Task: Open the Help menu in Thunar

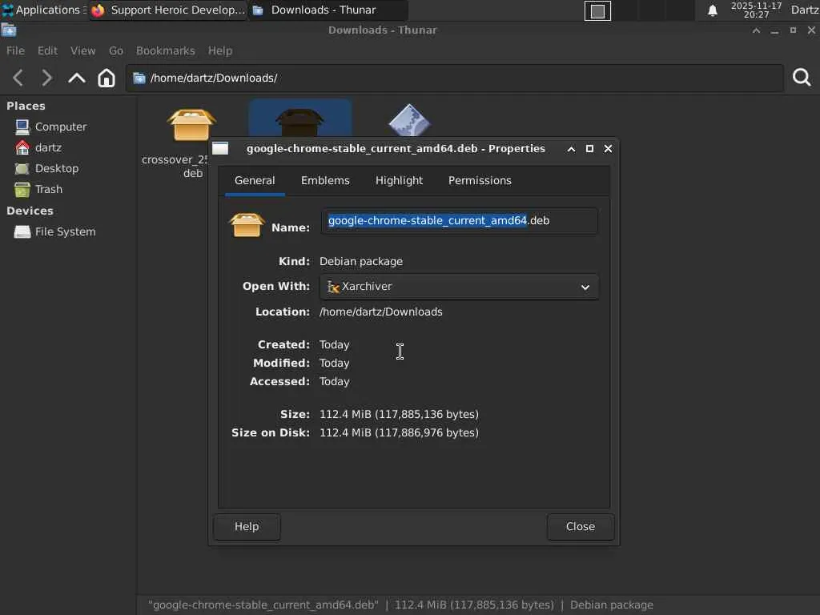Action: [219, 50]
